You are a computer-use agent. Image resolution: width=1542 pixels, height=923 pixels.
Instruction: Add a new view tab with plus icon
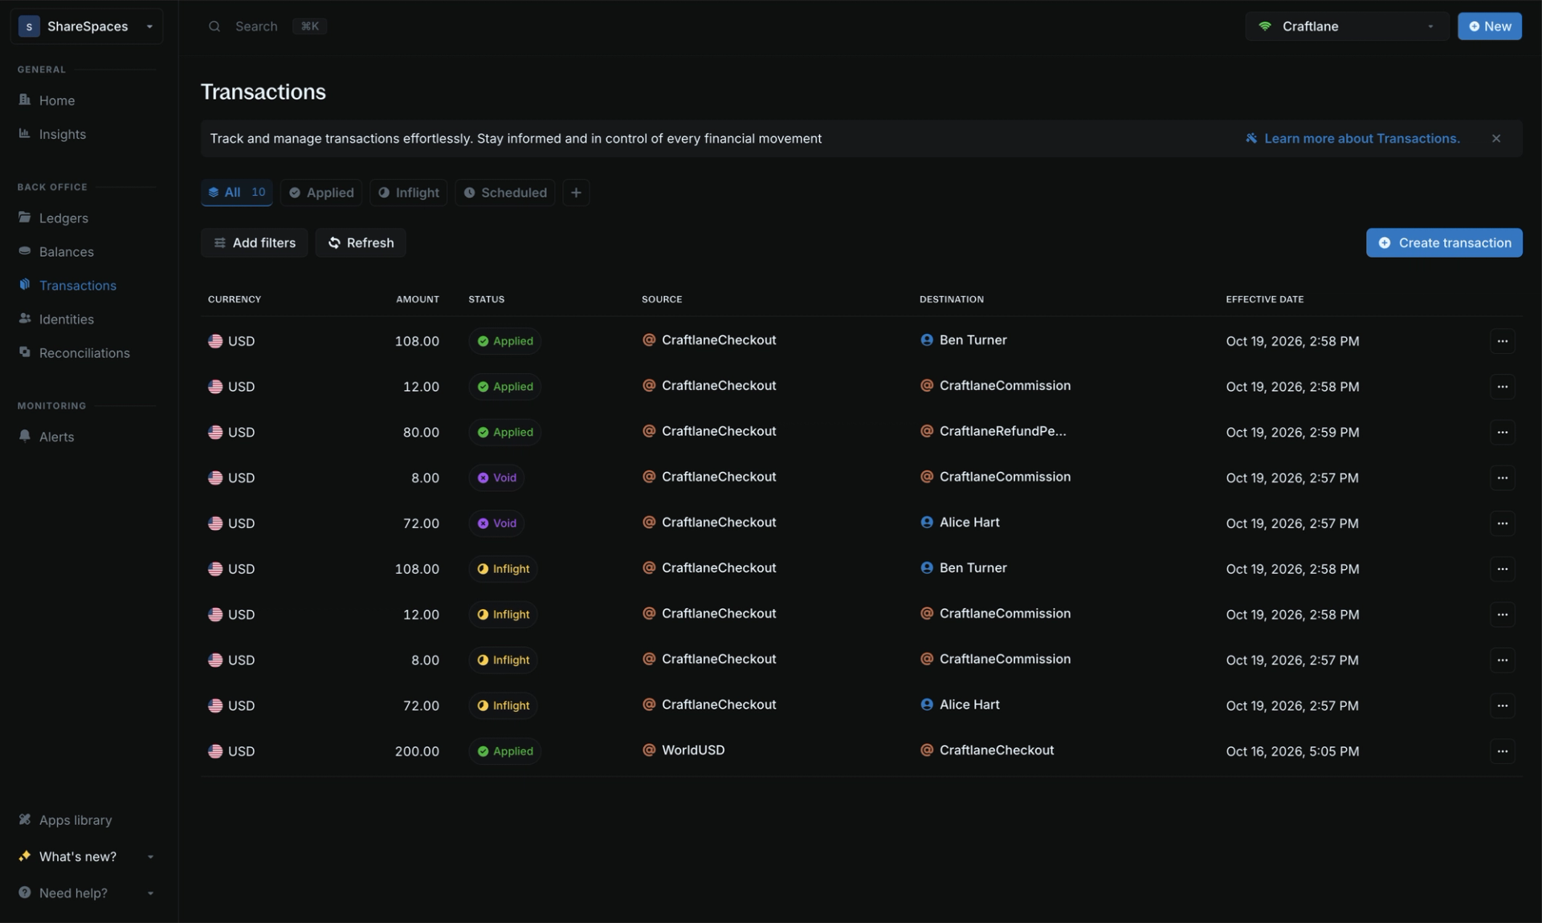[x=576, y=193]
